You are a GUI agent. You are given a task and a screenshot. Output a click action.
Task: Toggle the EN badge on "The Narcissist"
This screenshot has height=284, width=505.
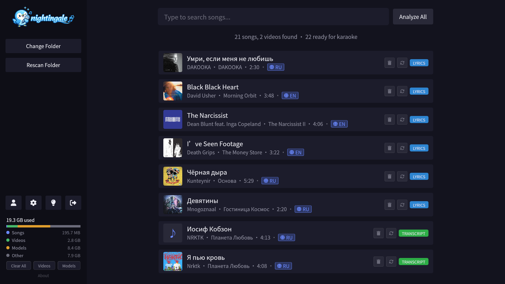point(339,124)
